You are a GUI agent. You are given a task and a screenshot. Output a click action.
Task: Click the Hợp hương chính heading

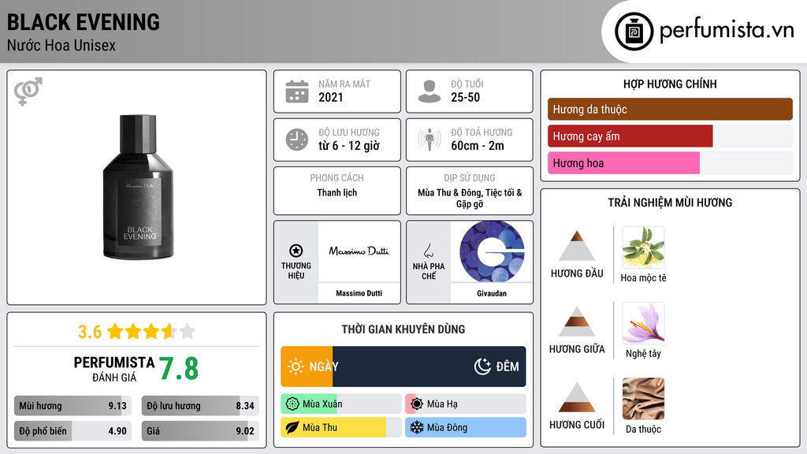click(x=670, y=84)
